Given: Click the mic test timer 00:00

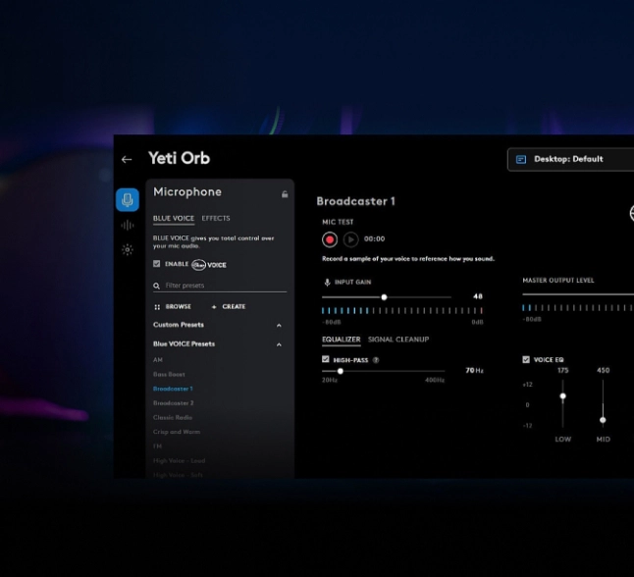Looking at the screenshot, I should coord(375,239).
